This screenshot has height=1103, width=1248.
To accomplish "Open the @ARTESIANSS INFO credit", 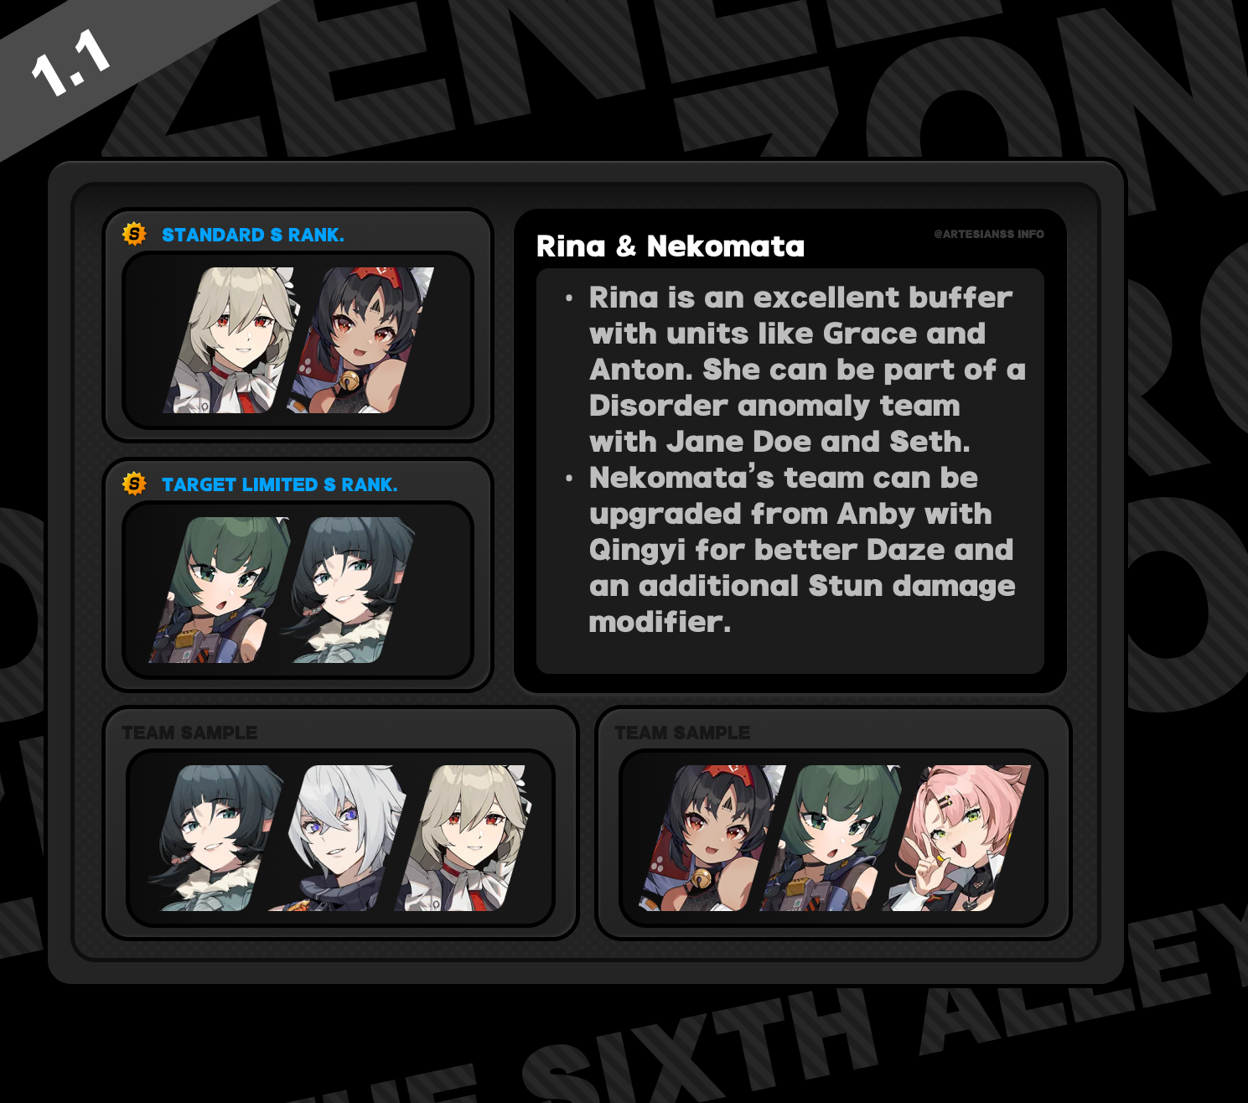I will tap(989, 235).
